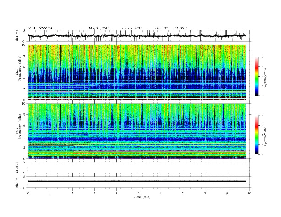Image resolution: width=281 pixels, height=217 pixels.
Task: Click the "VLF Spectra" plot title
Action: (40, 28)
